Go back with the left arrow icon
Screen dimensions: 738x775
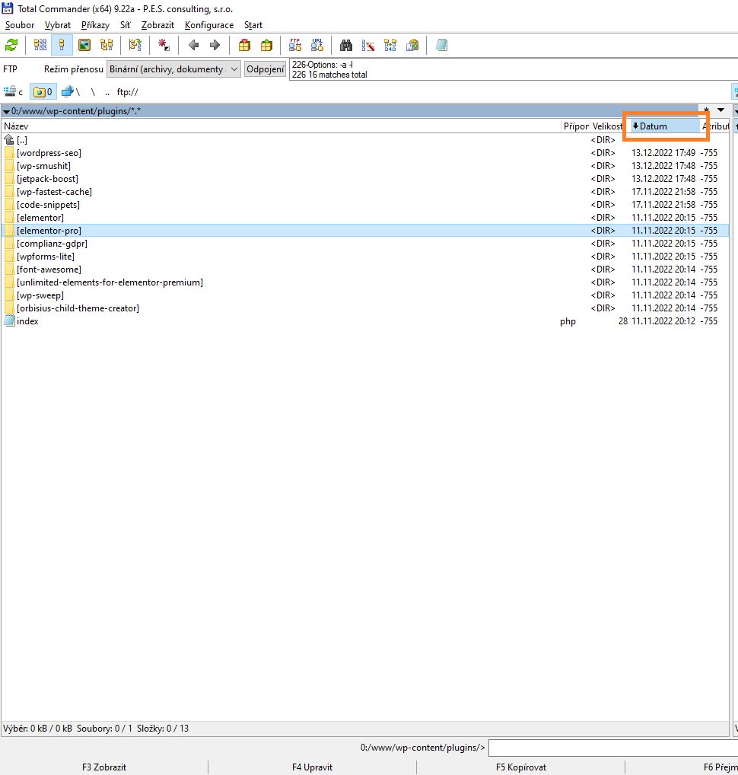coord(194,46)
